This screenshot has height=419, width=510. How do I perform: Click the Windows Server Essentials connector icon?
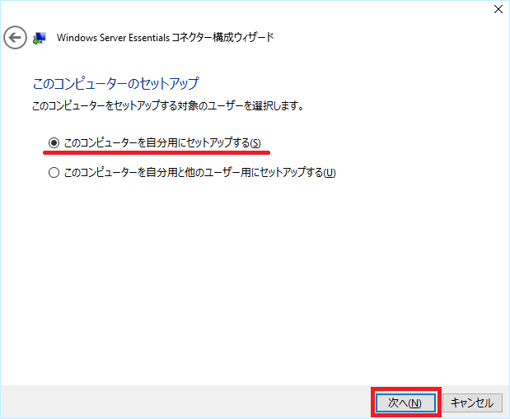pyautogui.click(x=40, y=39)
